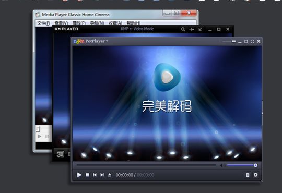Open the 播放(P) menu in Media Player Classic
Screen dimensions: 282x193
coord(79,23)
